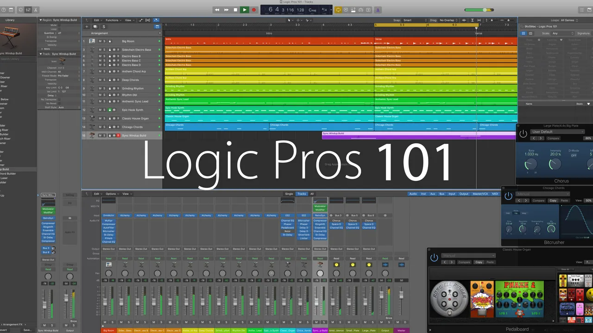
Task: Toggle record enable on Sync Windup Build track
Action: coord(118,136)
